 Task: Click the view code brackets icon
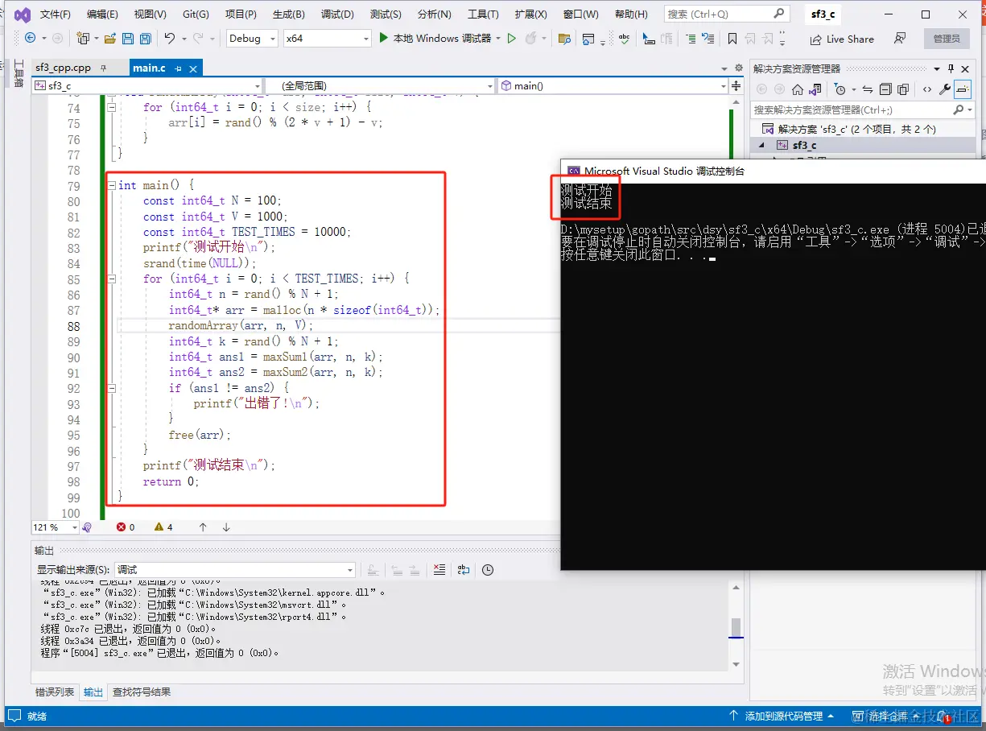[927, 89]
